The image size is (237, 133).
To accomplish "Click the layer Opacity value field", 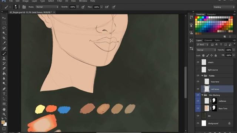I will point(229,50).
